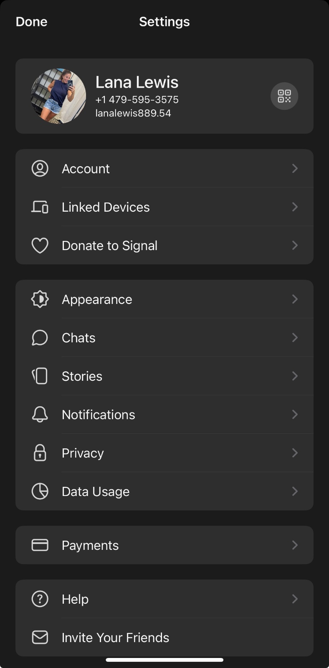Tap the Stories icon
329x668 pixels.
40,376
